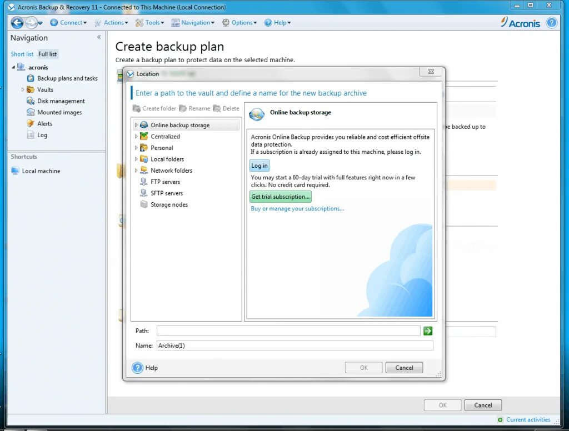Open Buy or manage your subscriptions link
The image size is (569, 431).
click(298, 209)
